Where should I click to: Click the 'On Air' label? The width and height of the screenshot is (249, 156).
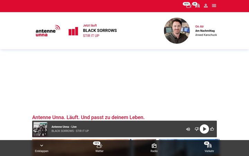(200, 26)
